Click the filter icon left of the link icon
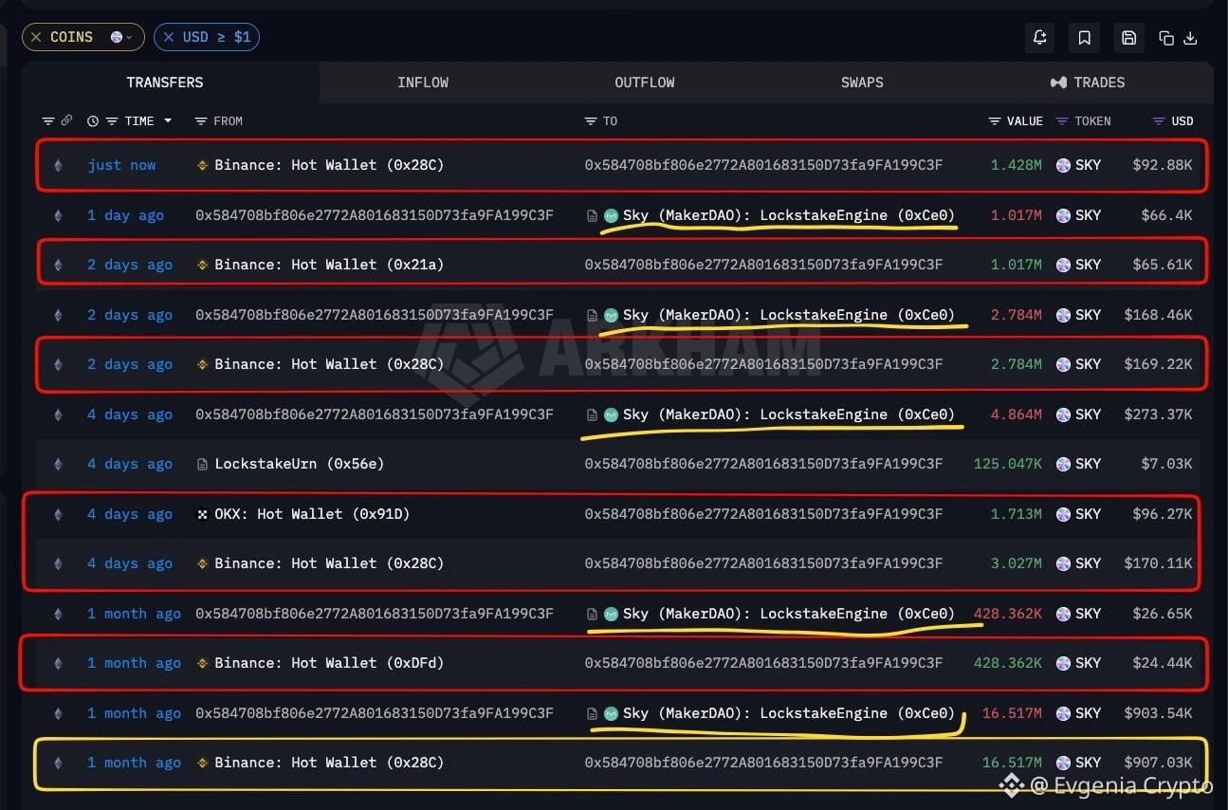Image resolution: width=1228 pixels, height=810 pixels. point(48,121)
